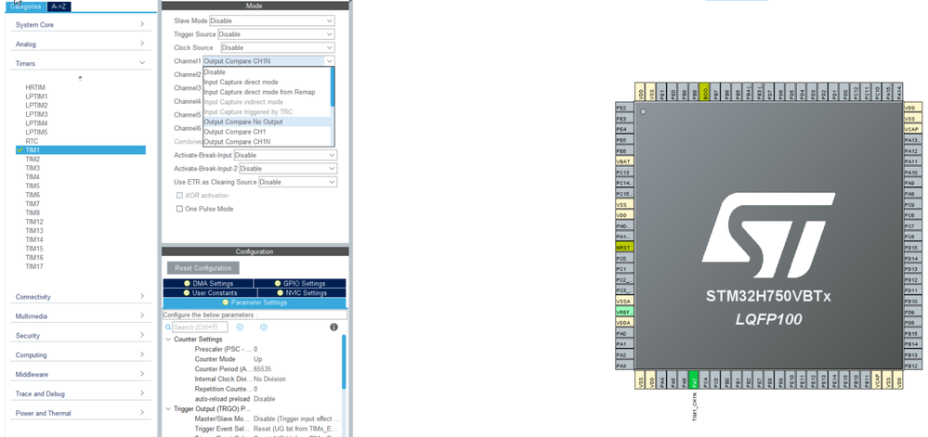Switch to the Categories tab

26,6
